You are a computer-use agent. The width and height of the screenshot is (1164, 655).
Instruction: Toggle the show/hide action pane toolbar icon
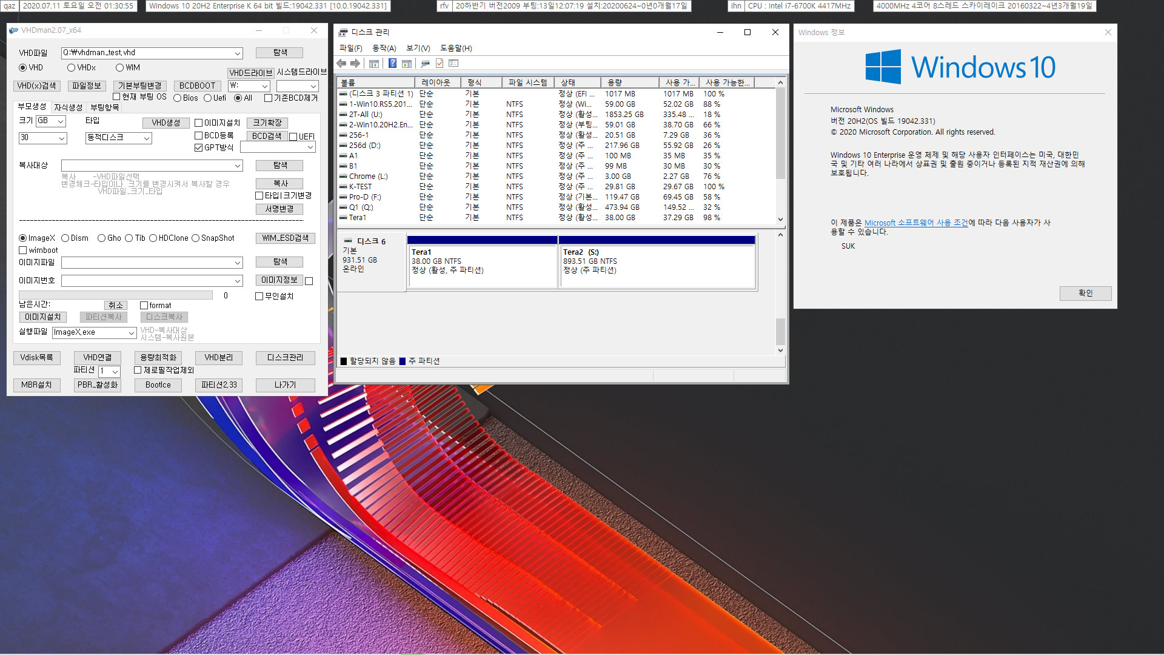407,63
